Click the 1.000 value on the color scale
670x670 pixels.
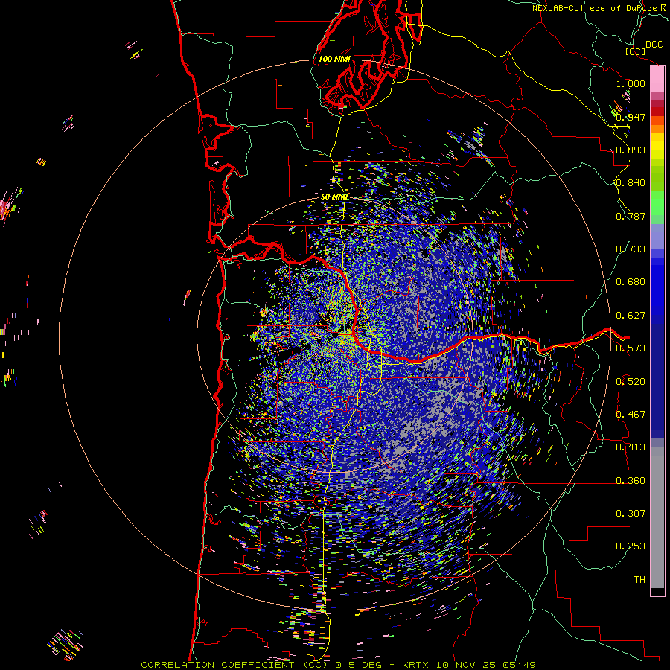(x=631, y=83)
